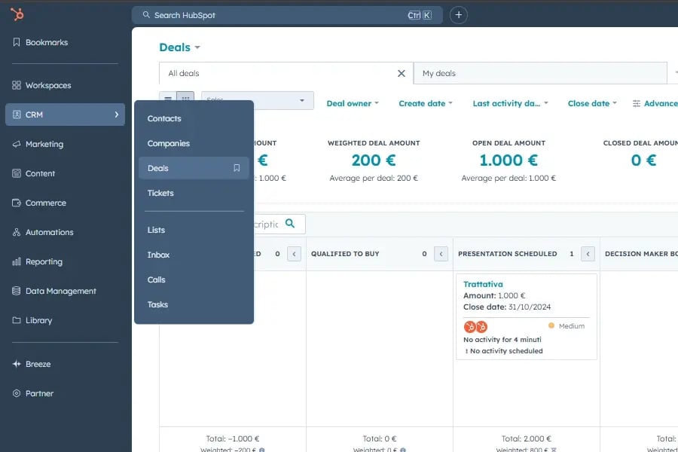Click the Partner icon in sidebar
This screenshot has width=678, height=452.
pos(17,393)
